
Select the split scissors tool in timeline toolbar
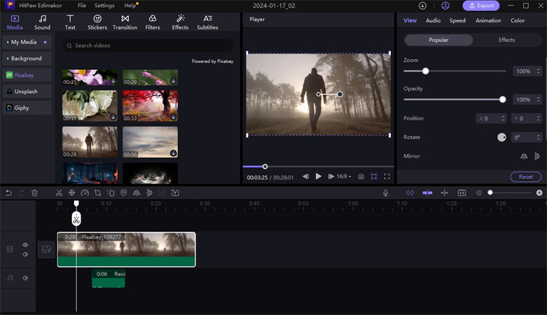[59, 192]
